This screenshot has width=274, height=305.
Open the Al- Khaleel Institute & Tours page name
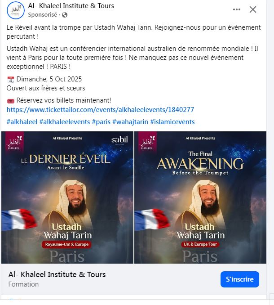pos(71,6)
